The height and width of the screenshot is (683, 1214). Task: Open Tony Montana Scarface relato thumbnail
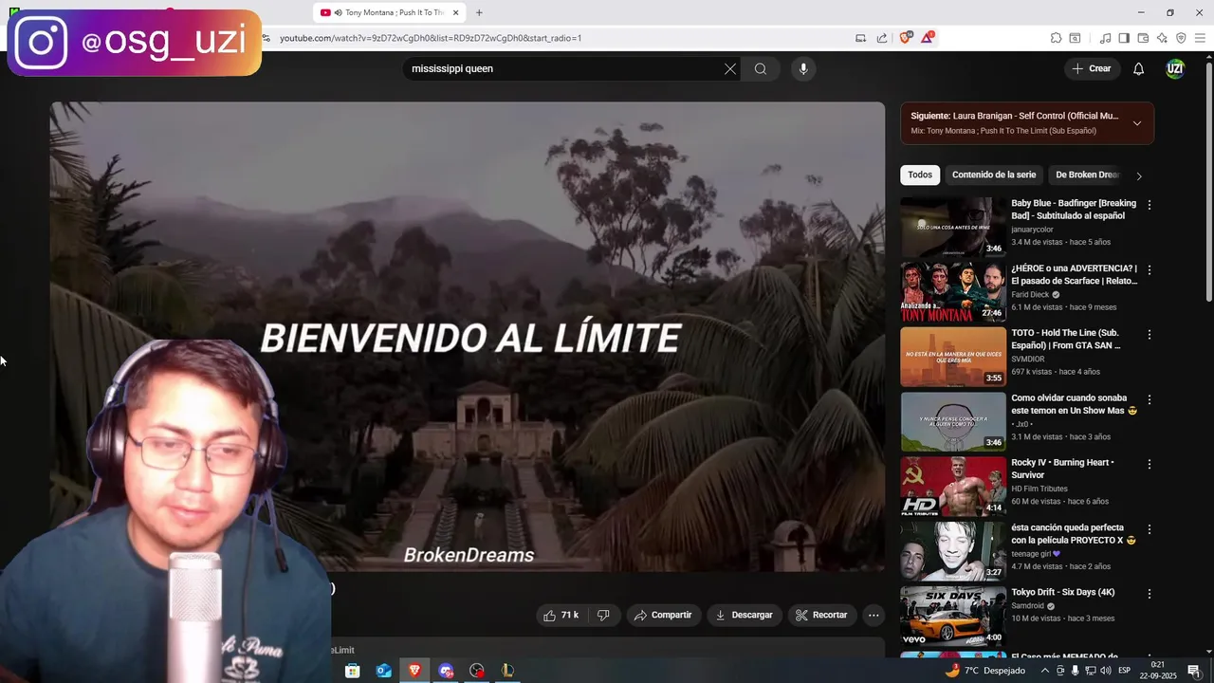click(953, 292)
